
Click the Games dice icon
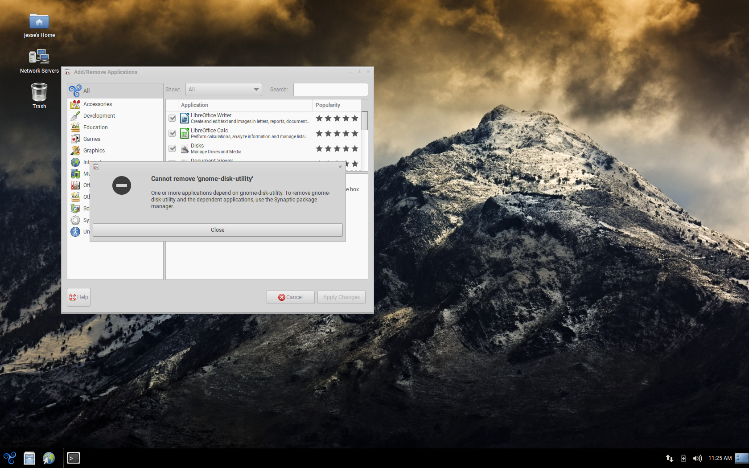click(75, 139)
